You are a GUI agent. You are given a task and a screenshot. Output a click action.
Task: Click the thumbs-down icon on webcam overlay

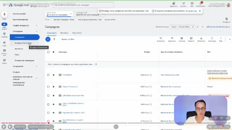[216, 118]
